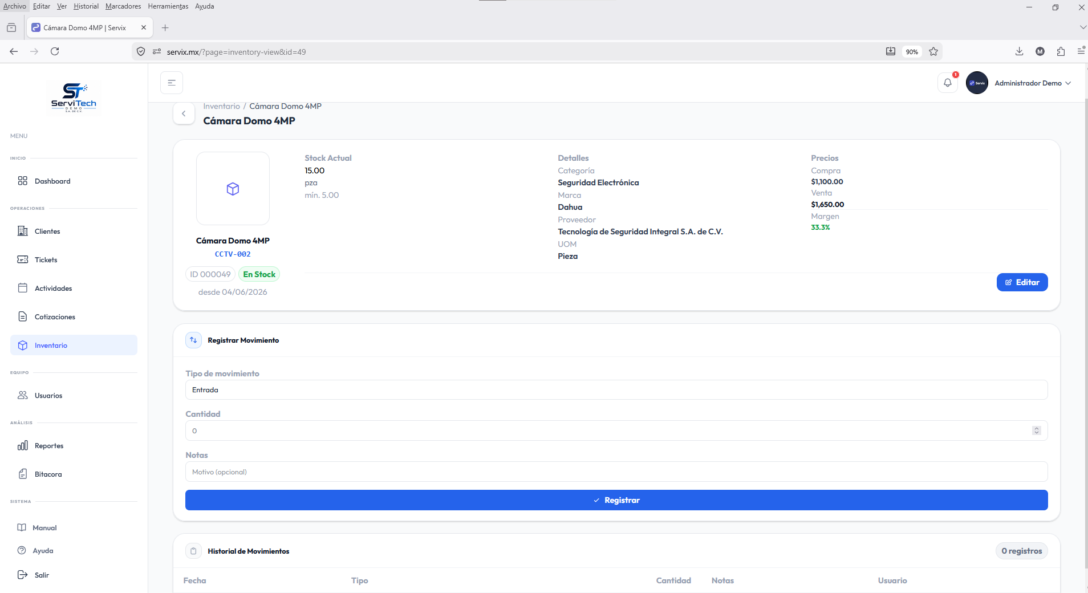Go back using the breadcrumb arrow button
The image size is (1088, 593).
184,113
